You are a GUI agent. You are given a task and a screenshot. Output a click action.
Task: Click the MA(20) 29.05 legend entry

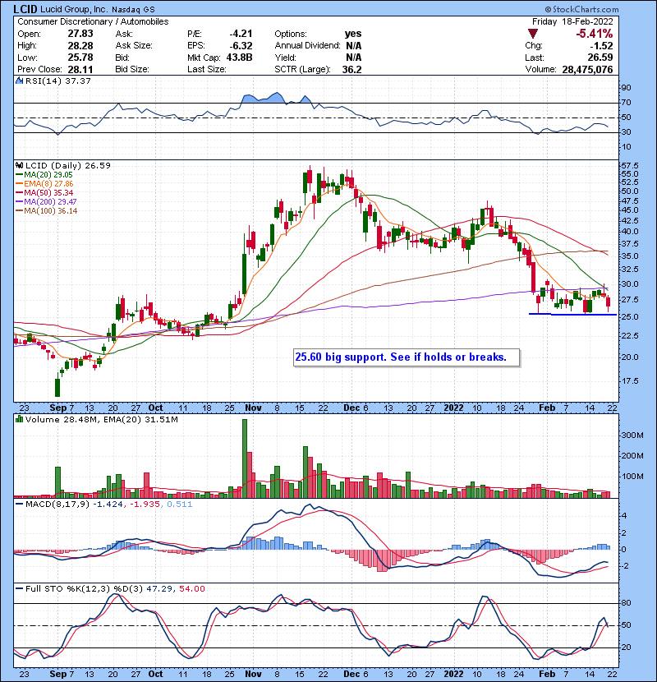point(44,174)
